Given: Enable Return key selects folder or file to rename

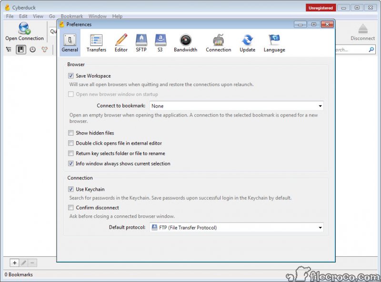Looking at the screenshot, I should [x=70, y=154].
